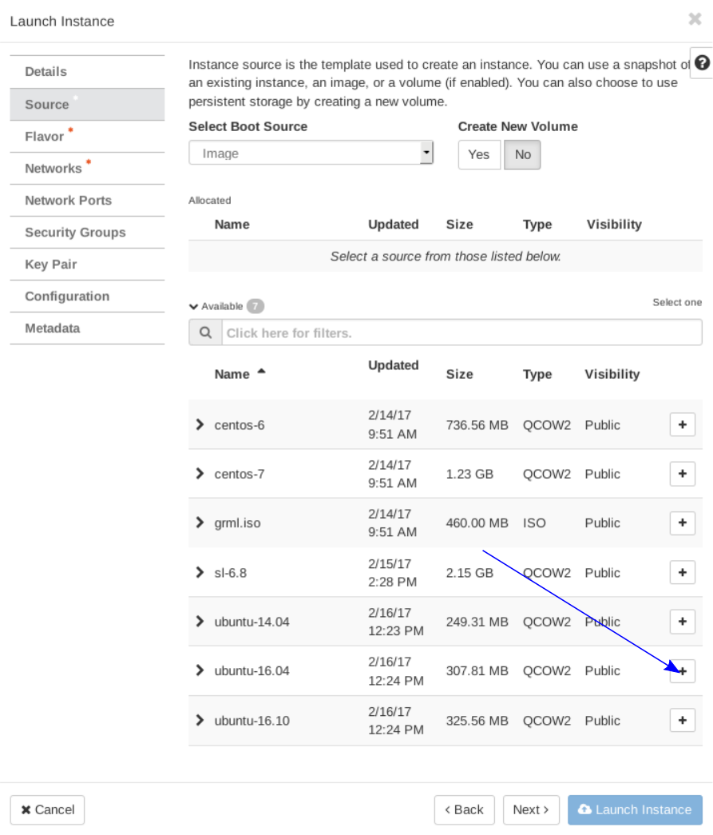The height and width of the screenshot is (835, 713).
Task: Expand ubuntu-16.04 row details chevron
Action: tap(200, 670)
